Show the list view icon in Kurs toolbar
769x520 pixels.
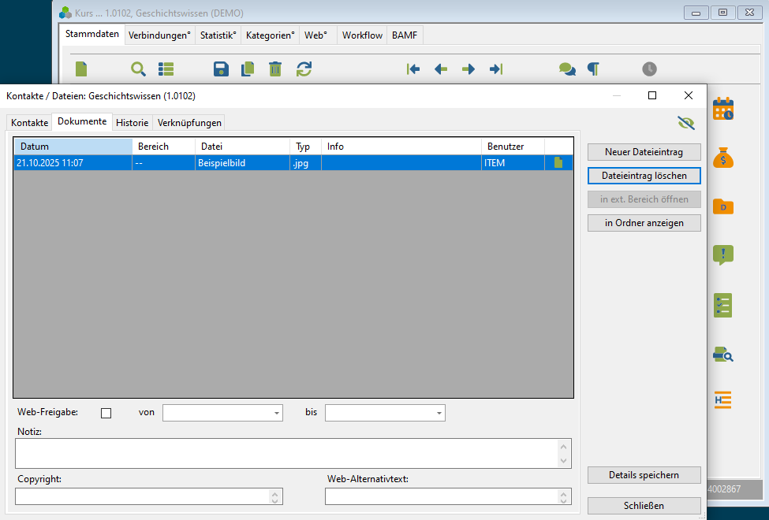166,69
